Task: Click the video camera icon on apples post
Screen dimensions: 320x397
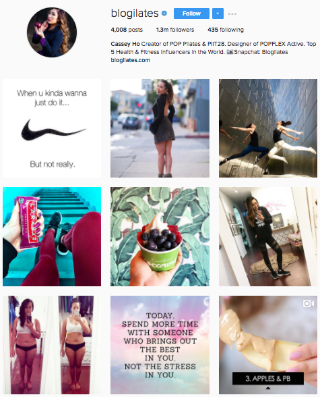Action: point(309,303)
